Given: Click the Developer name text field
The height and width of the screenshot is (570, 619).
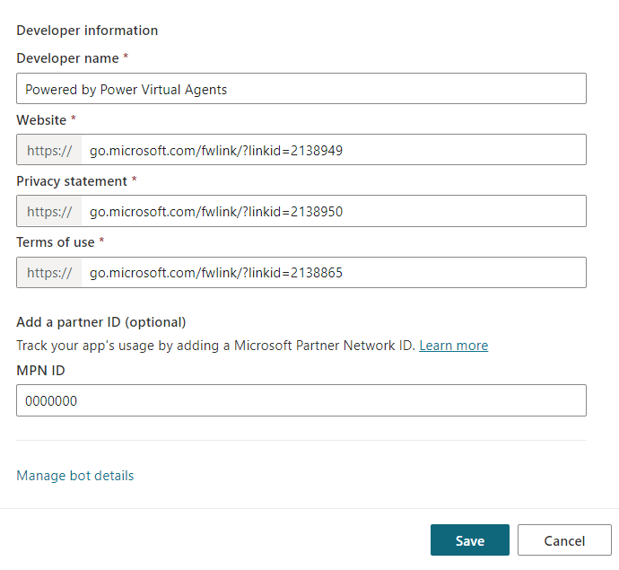Looking at the screenshot, I should coord(301,89).
